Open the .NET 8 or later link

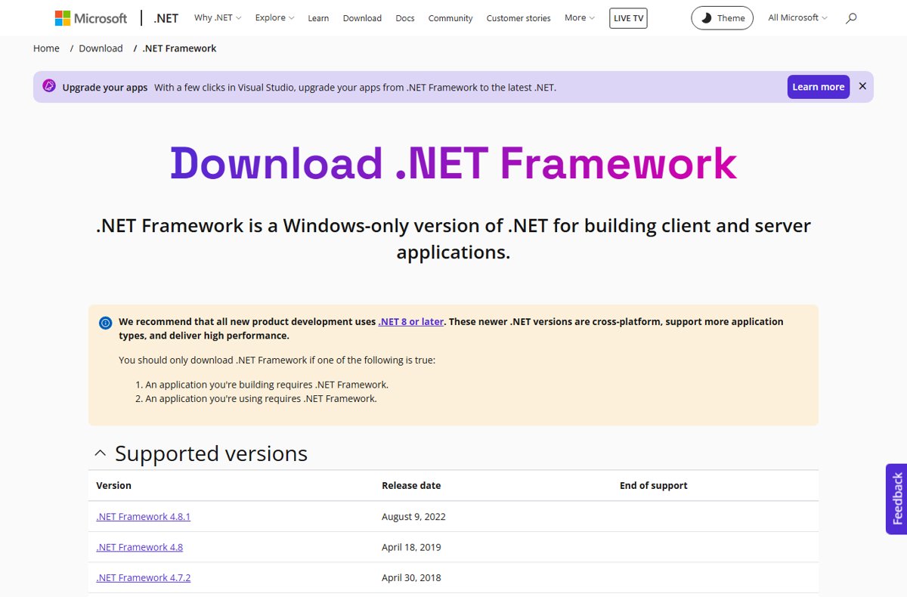pos(411,321)
